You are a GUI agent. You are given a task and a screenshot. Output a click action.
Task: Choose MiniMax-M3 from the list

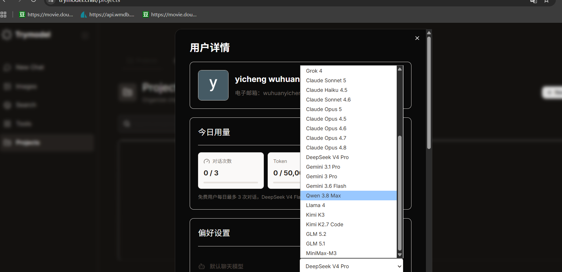tap(349, 253)
